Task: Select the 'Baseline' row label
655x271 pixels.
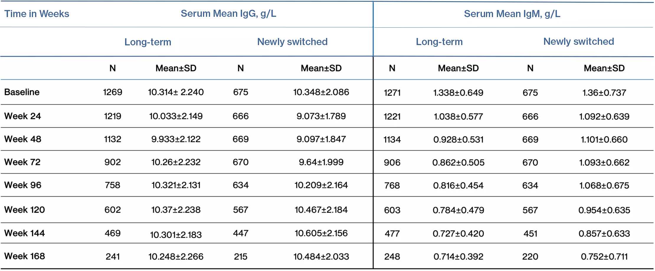Action: [22, 92]
